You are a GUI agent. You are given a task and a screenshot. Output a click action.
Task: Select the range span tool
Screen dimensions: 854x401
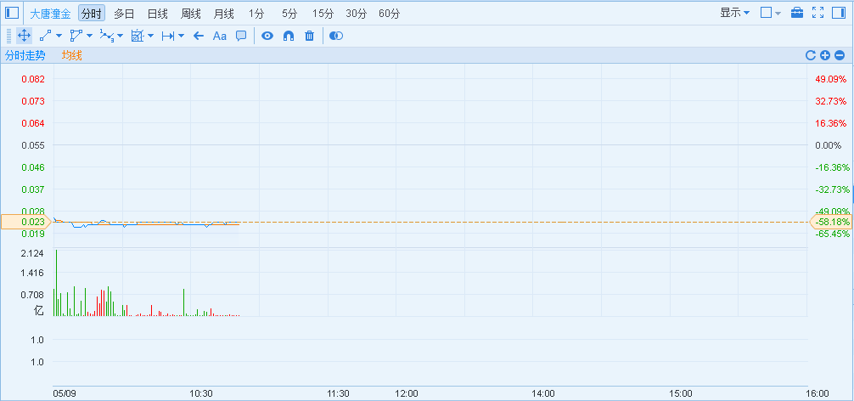point(168,36)
